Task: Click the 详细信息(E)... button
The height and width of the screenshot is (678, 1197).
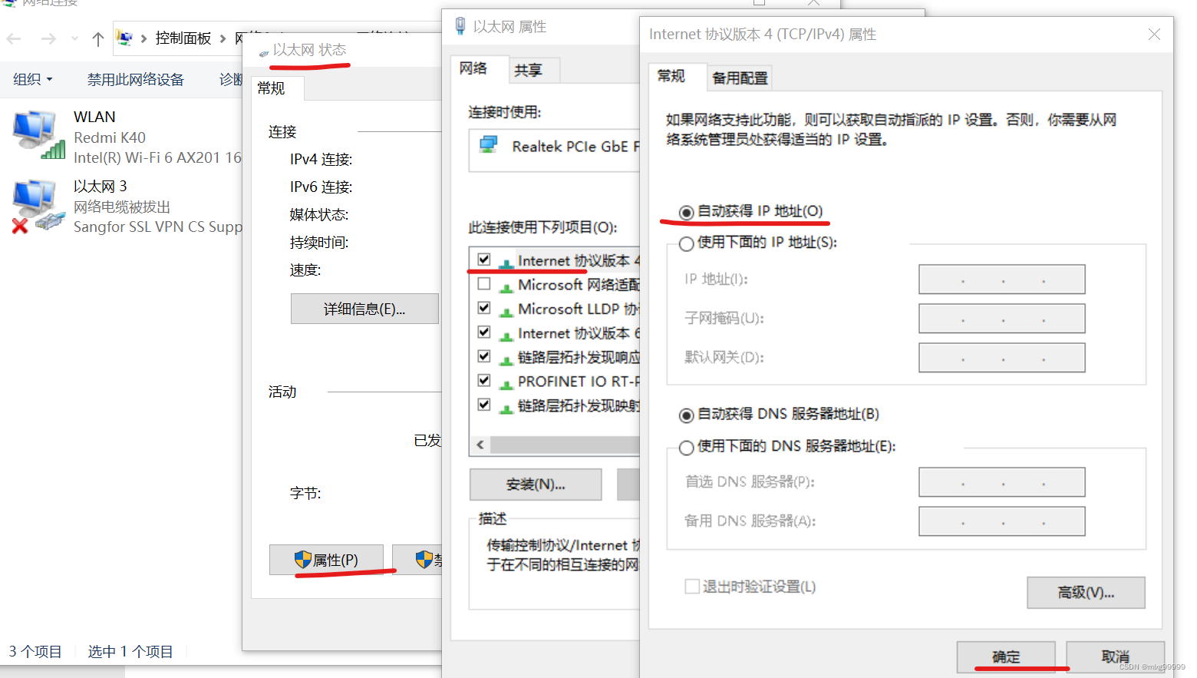Action: (x=364, y=309)
